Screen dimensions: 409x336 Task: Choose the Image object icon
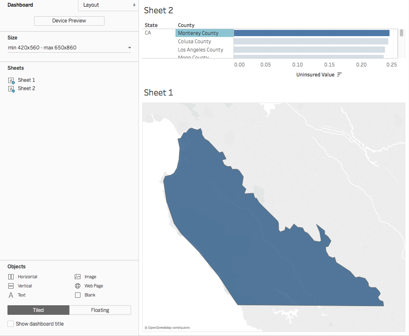click(x=78, y=277)
